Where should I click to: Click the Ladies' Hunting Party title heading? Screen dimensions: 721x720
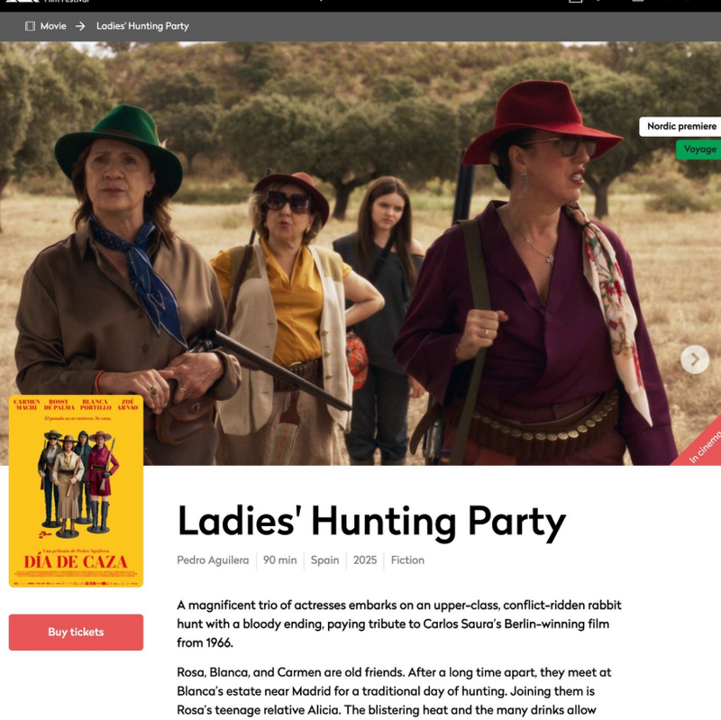coord(371,522)
